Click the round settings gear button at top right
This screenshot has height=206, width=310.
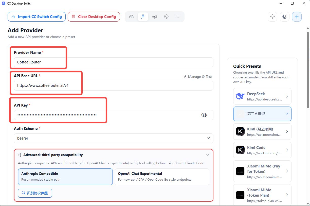tap(272, 17)
